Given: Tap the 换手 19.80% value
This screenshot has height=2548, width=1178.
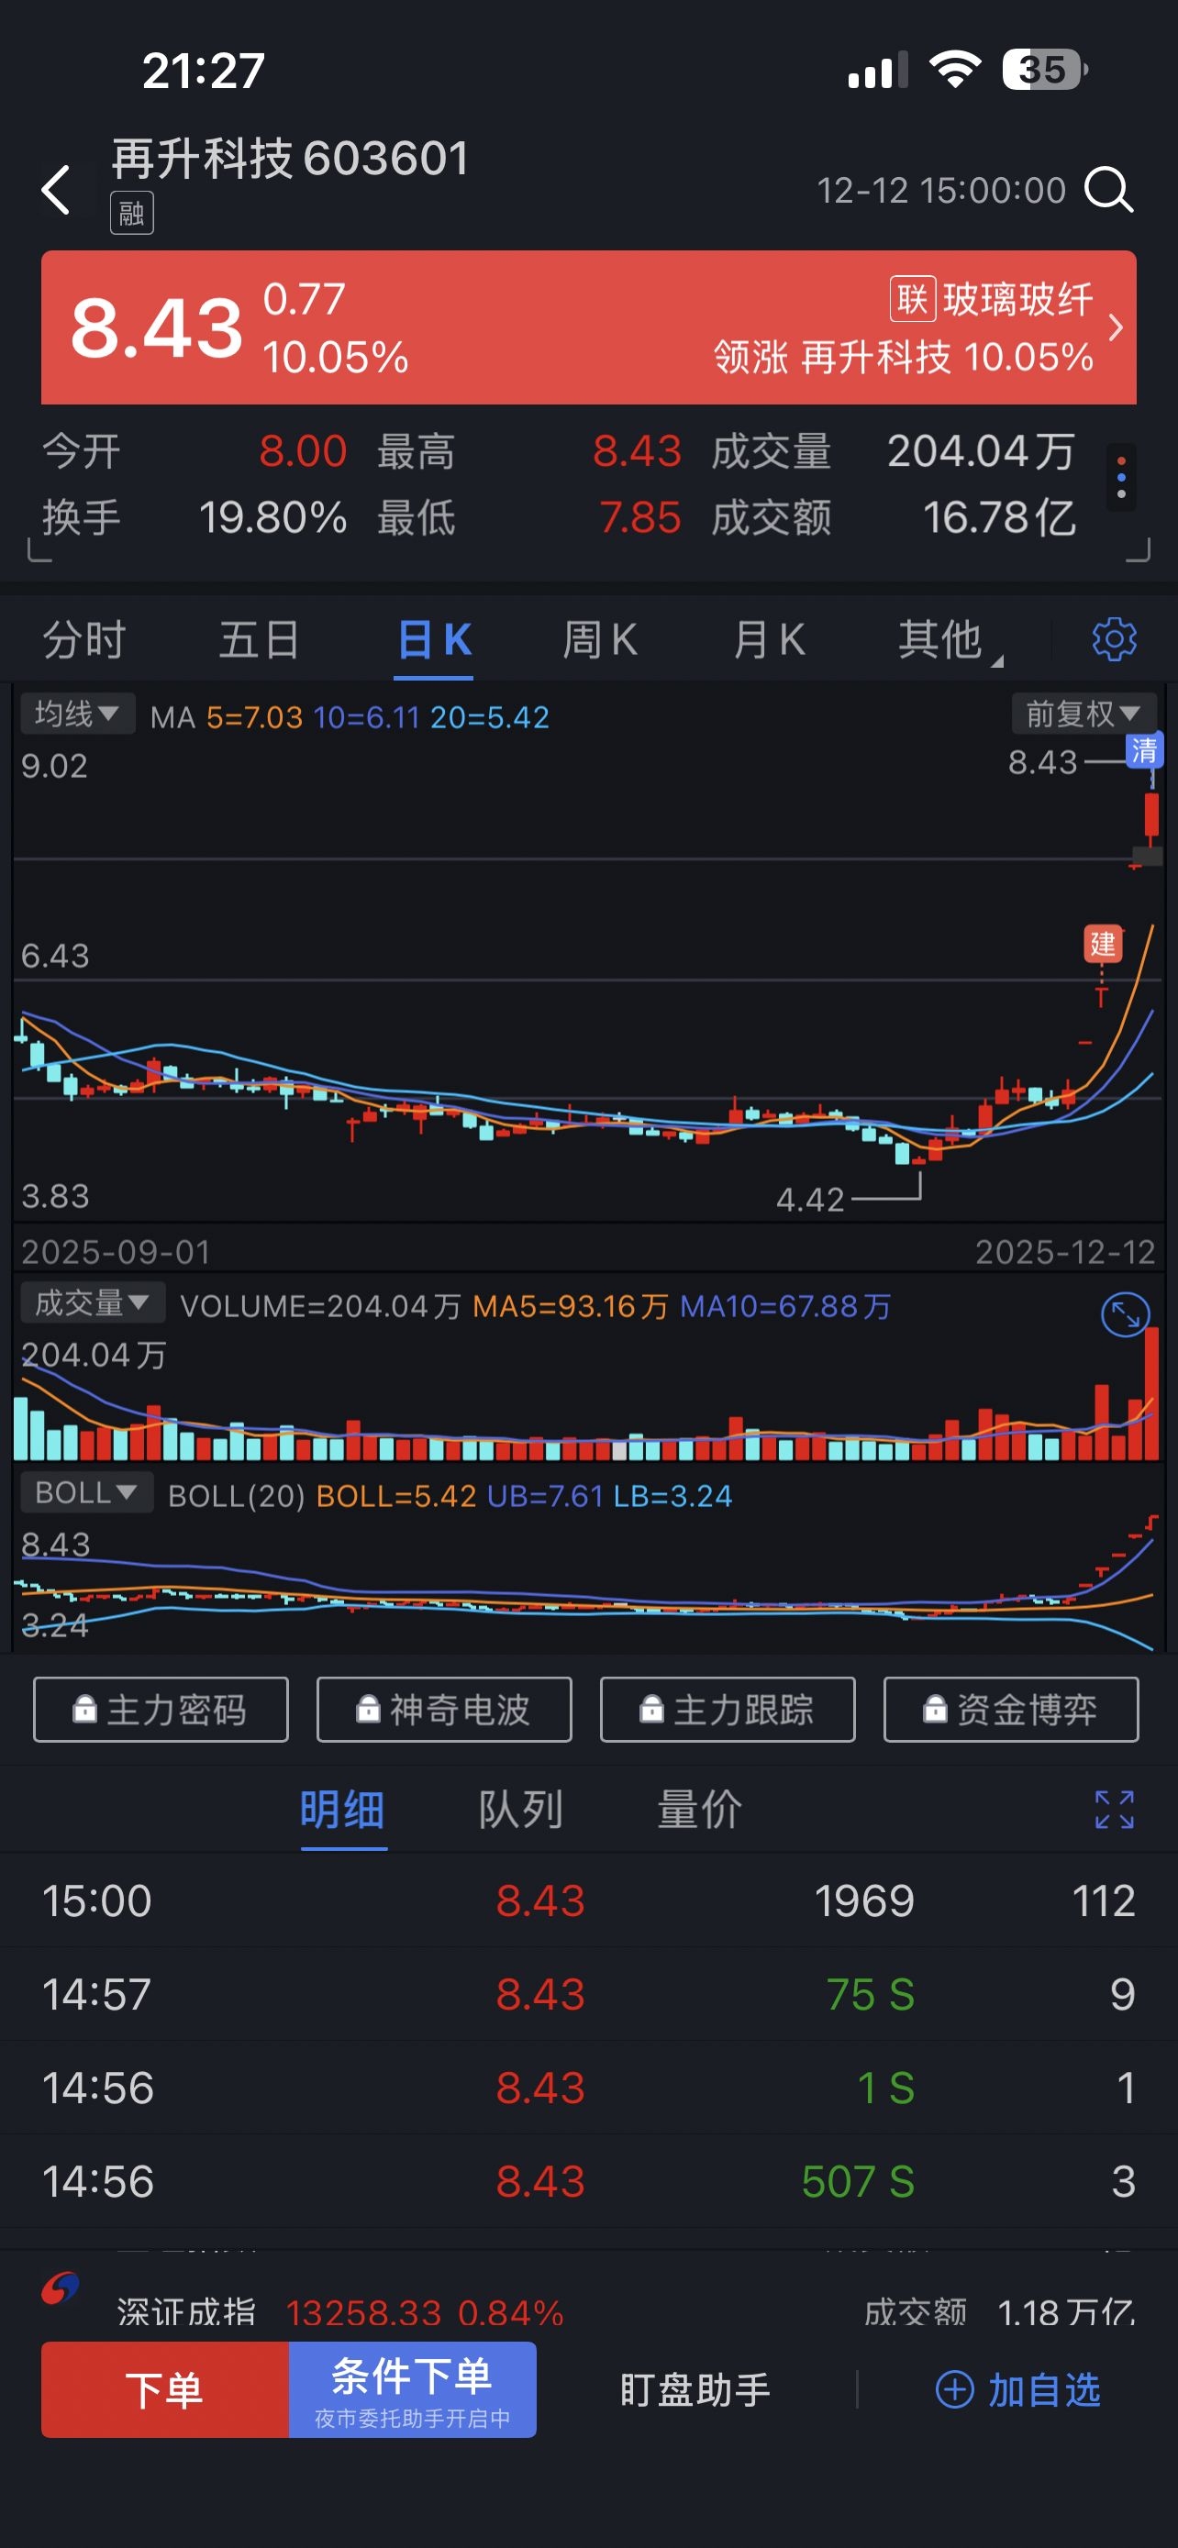Looking at the screenshot, I should point(273,517).
